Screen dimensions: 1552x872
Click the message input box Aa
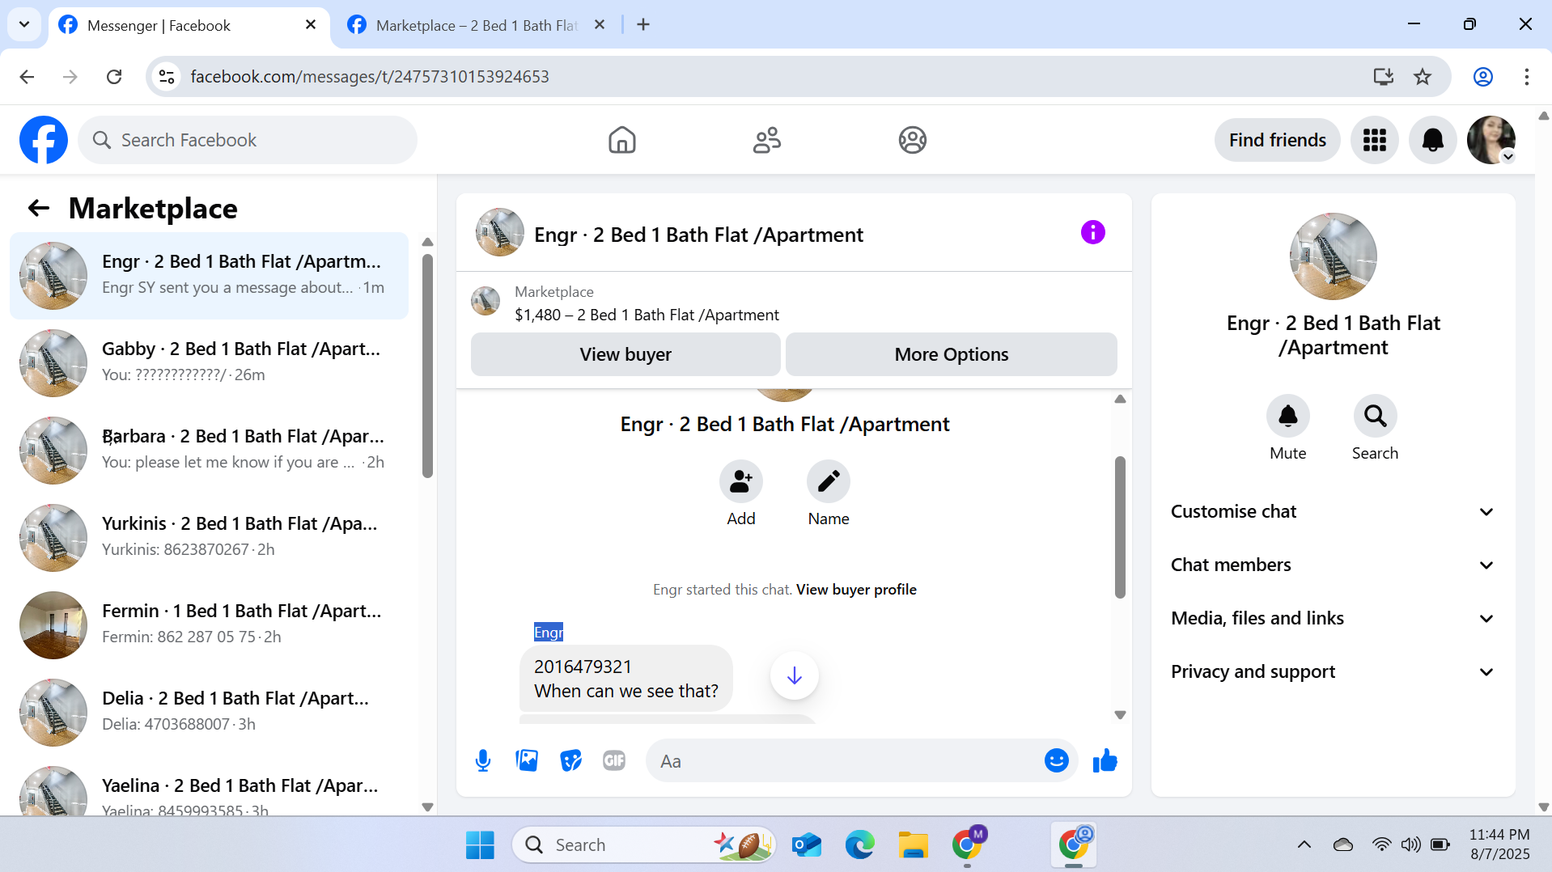[846, 760]
